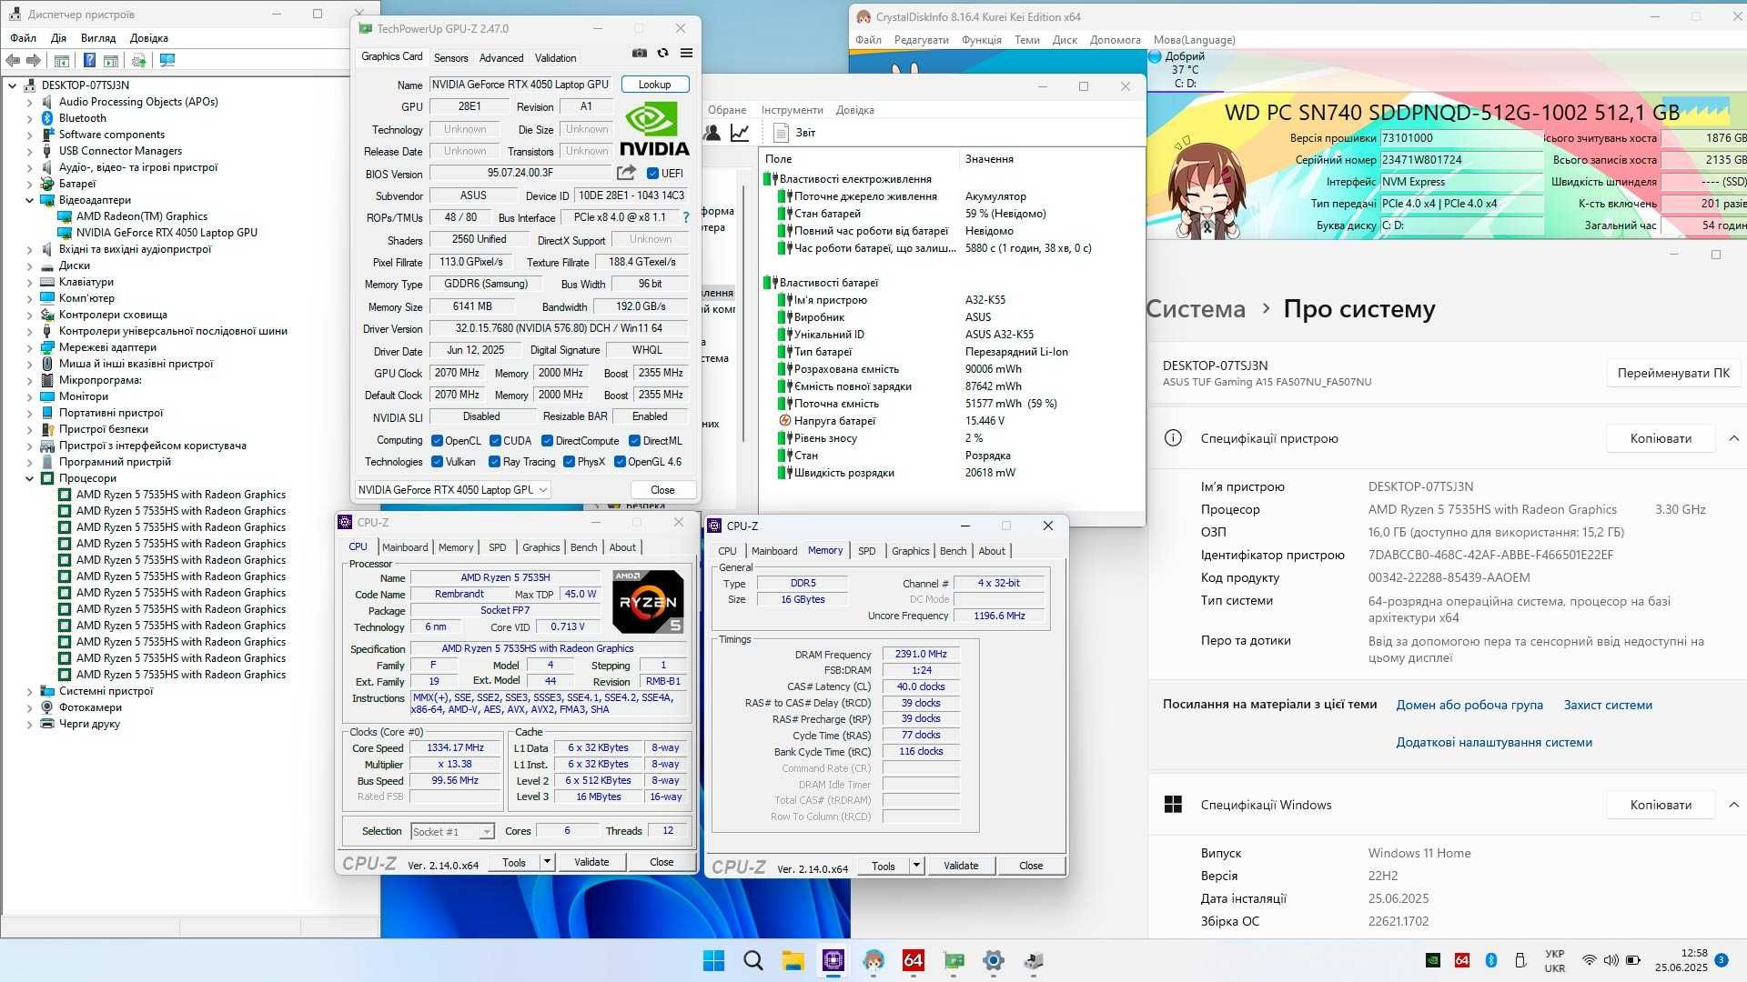Click the Back arrow in Device Manager toolbar

click(x=13, y=60)
